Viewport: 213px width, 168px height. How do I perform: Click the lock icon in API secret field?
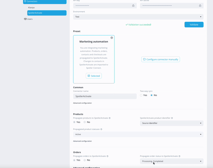(x=200, y=6)
